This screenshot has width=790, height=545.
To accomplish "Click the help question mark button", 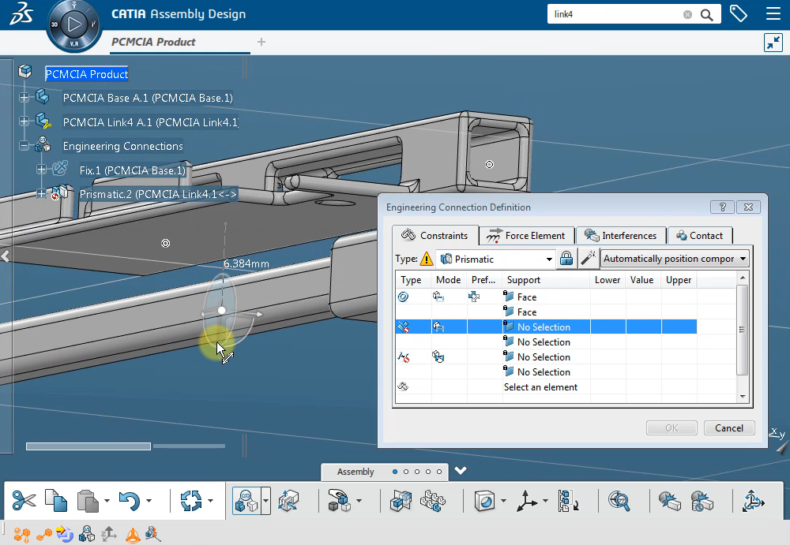I will [723, 207].
